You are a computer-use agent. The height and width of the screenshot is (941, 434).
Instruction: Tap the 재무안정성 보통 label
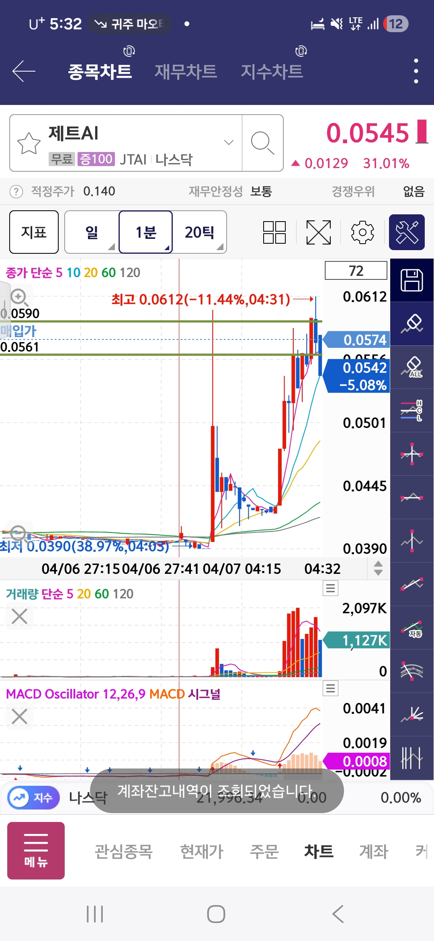[230, 191]
